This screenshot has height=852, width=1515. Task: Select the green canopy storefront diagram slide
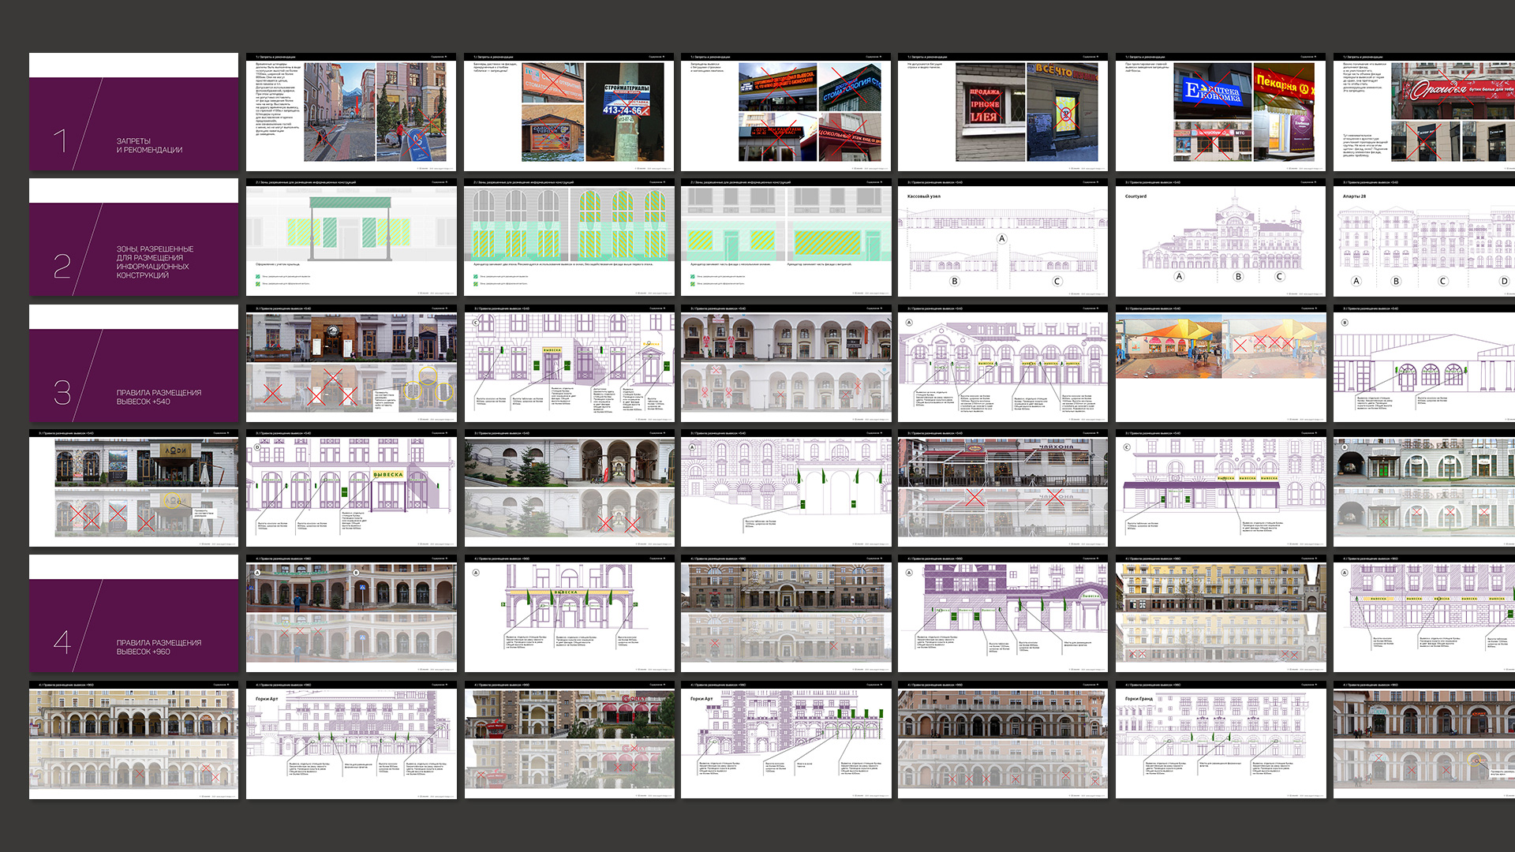coord(351,237)
